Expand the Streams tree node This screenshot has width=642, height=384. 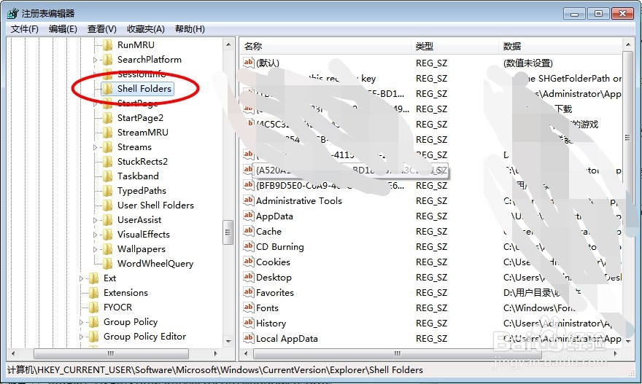click(x=95, y=147)
